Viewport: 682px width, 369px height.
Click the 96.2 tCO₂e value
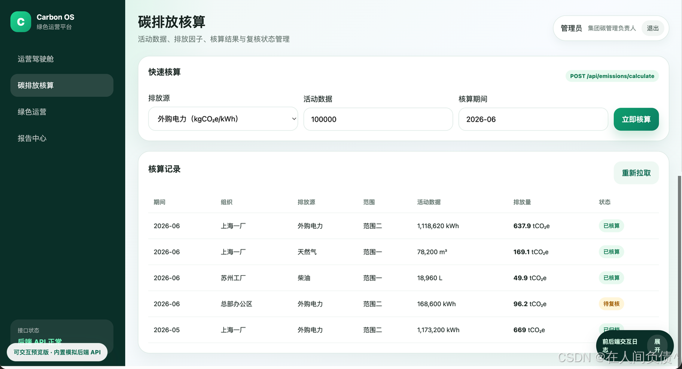[x=530, y=304]
